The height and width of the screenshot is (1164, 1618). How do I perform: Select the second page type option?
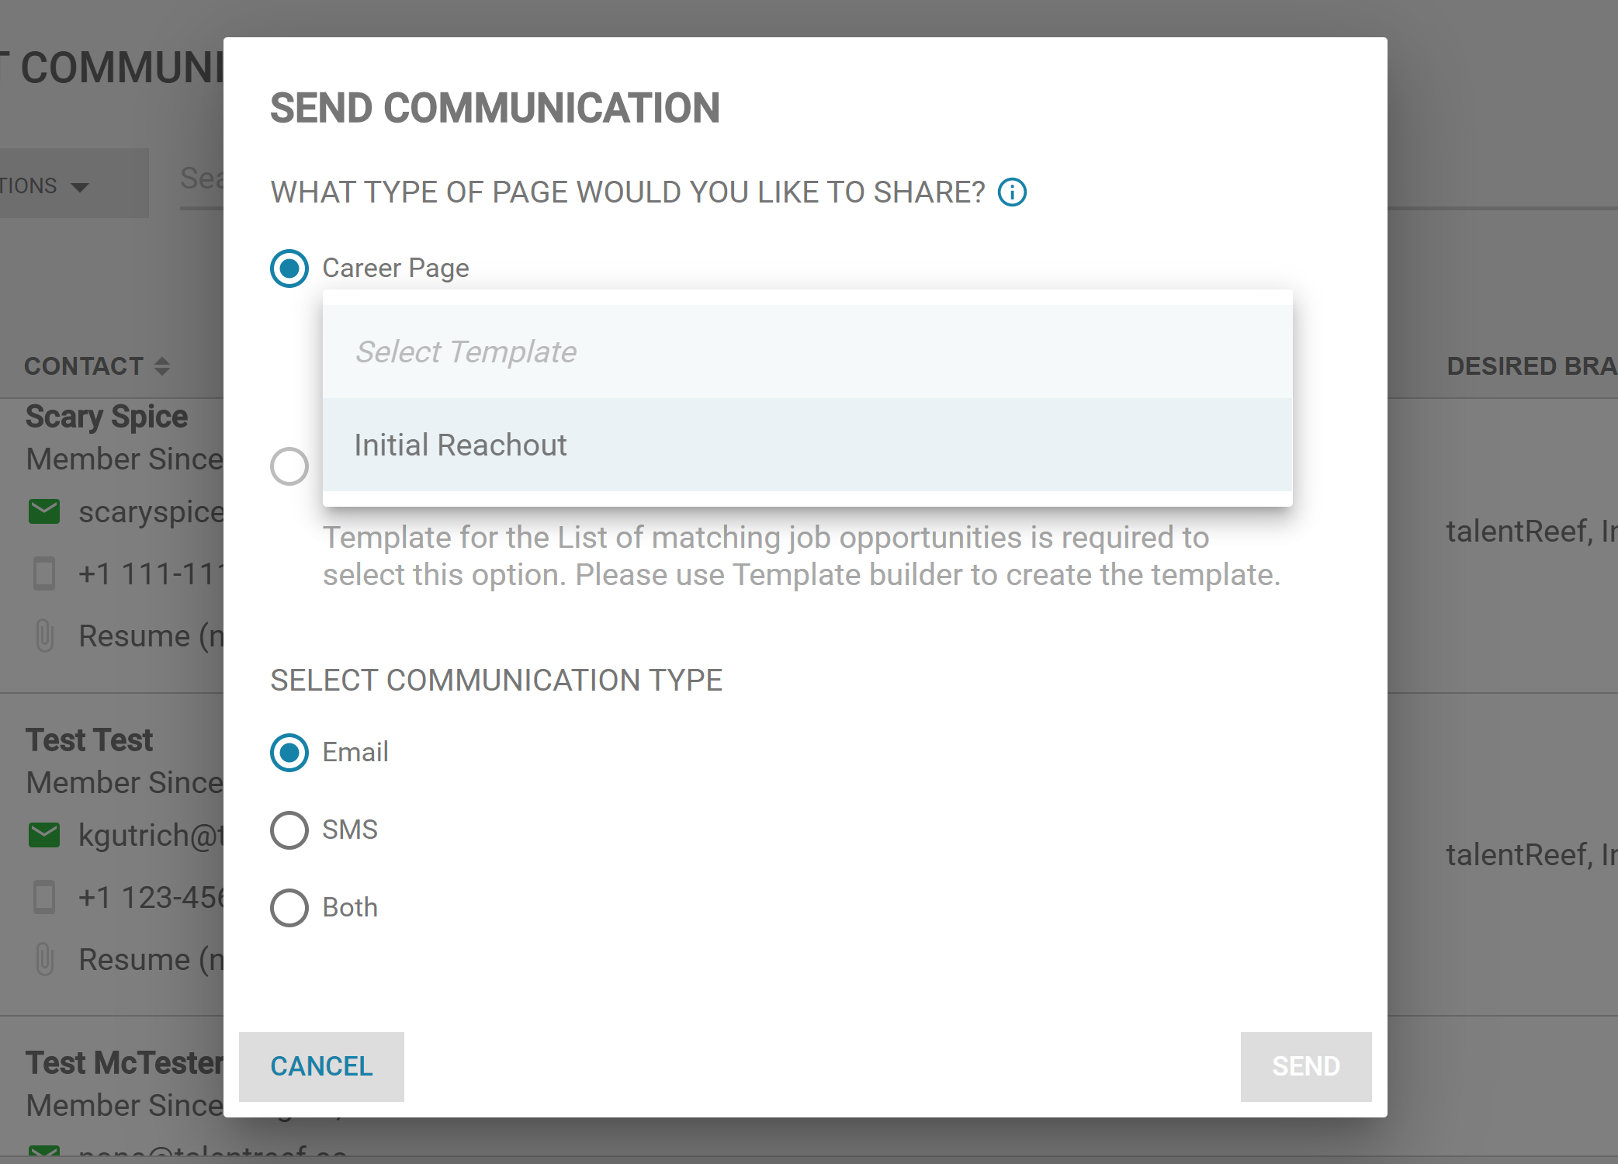tap(288, 466)
